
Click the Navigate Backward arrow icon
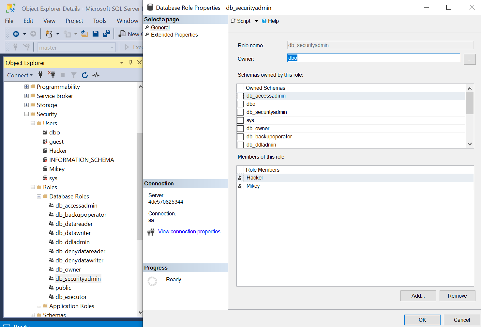tap(16, 34)
